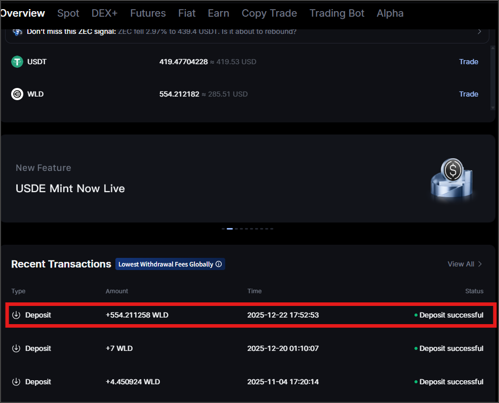Select the active second carousel dot
This screenshot has height=403, width=499.
point(229,229)
